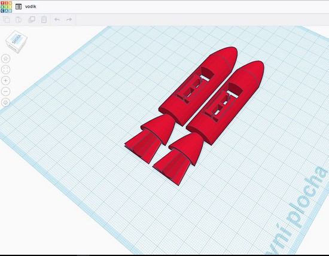Click the Home view button
The image size is (329, 256).
point(5,59)
